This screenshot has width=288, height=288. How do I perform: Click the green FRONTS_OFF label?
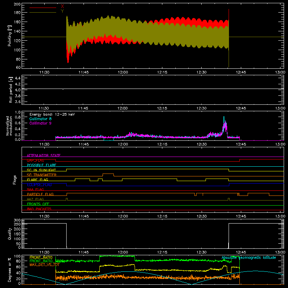pyautogui.click(x=38, y=204)
